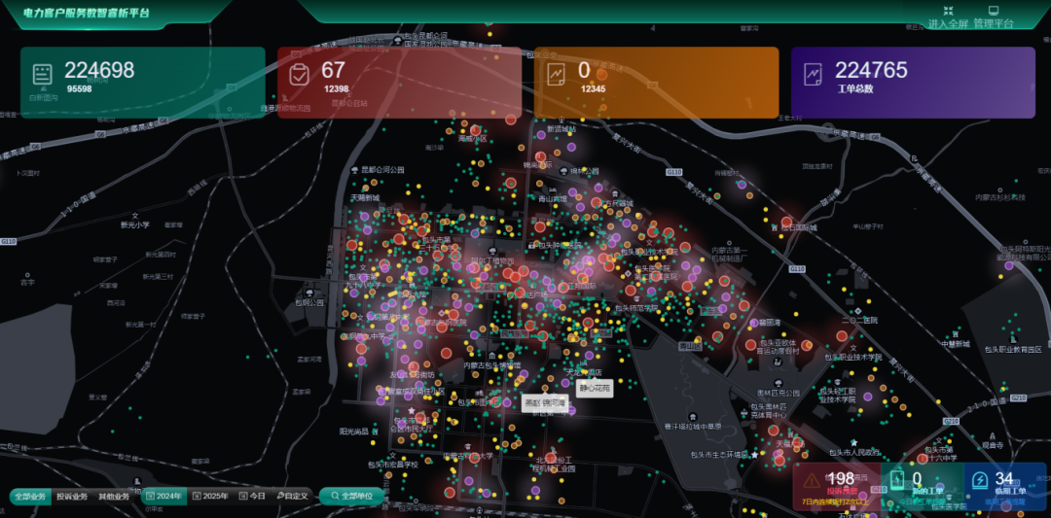Open the 224765 工单总数 summary card

pos(912,83)
